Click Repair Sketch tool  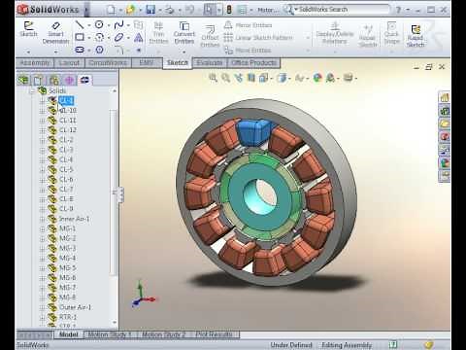point(368,36)
